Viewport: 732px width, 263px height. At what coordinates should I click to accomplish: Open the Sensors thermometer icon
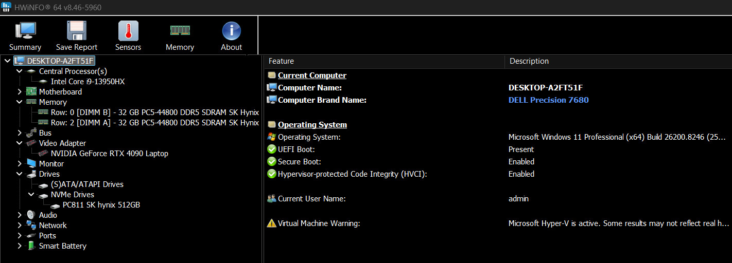pos(128,31)
